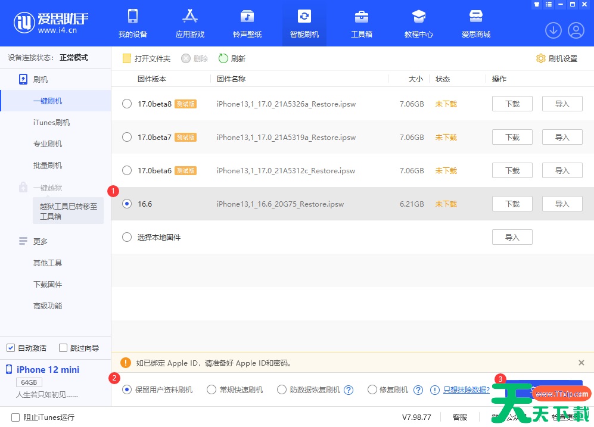Toggle the 自动激活 checkbox

(x=11, y=348)
